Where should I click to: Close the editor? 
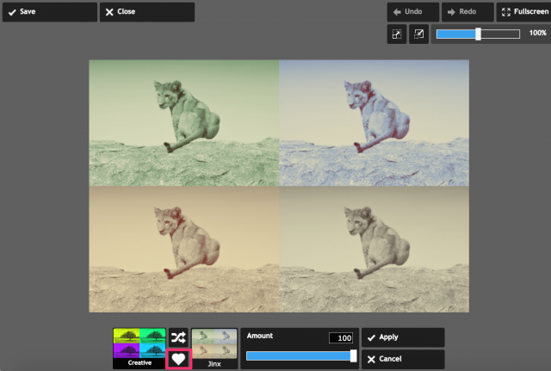pos(146,12)
